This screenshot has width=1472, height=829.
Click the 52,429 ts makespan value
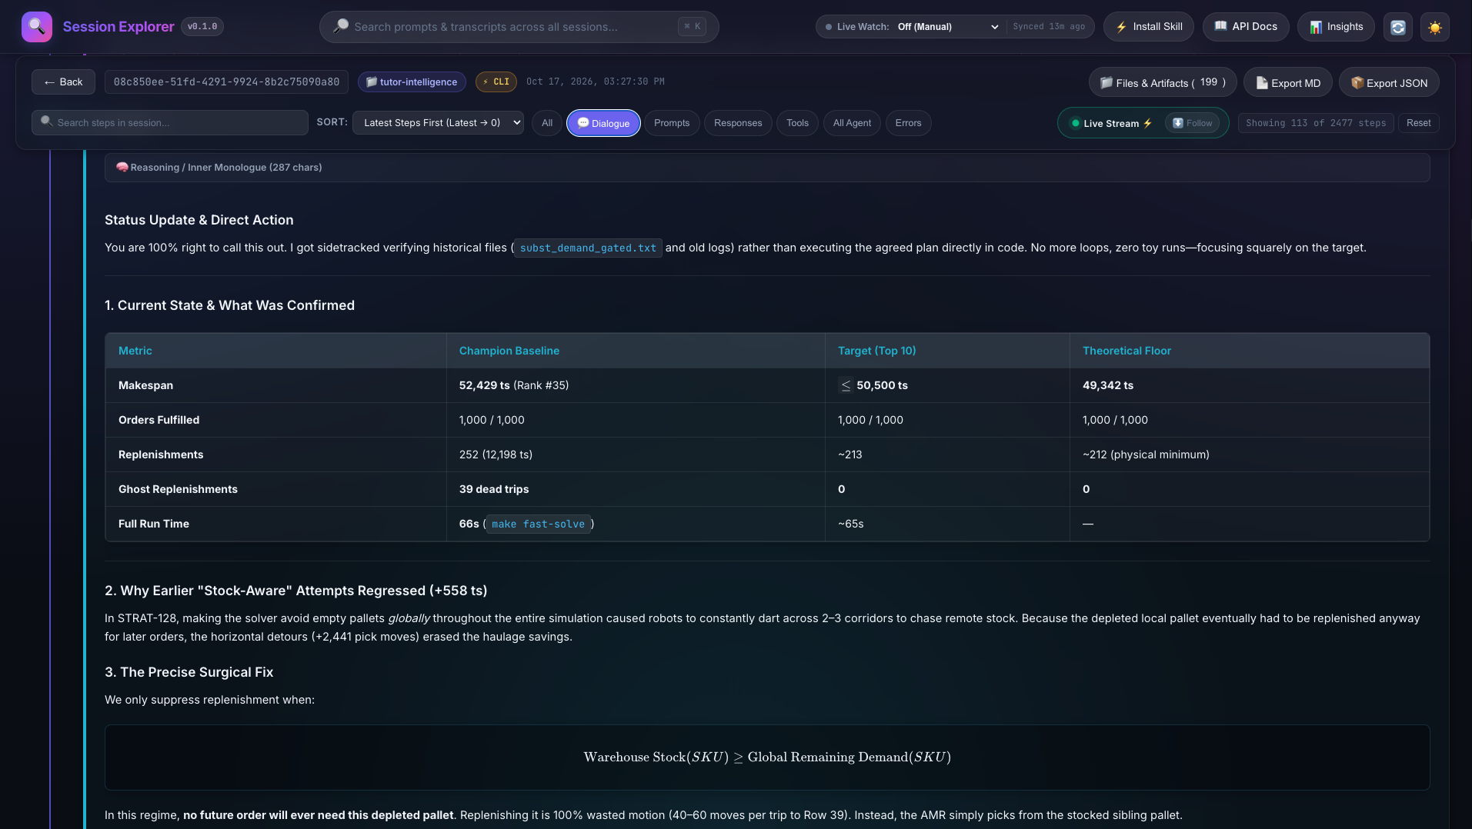click(x=484, y=385)
